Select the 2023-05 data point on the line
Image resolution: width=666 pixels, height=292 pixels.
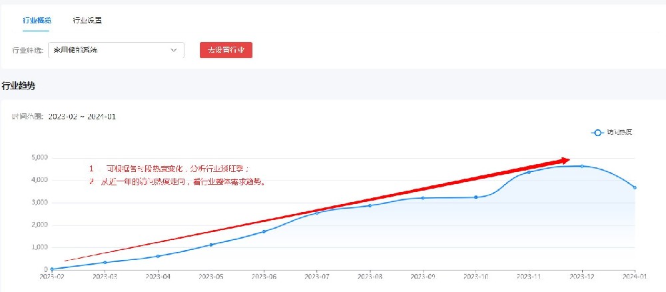(211, 245)
